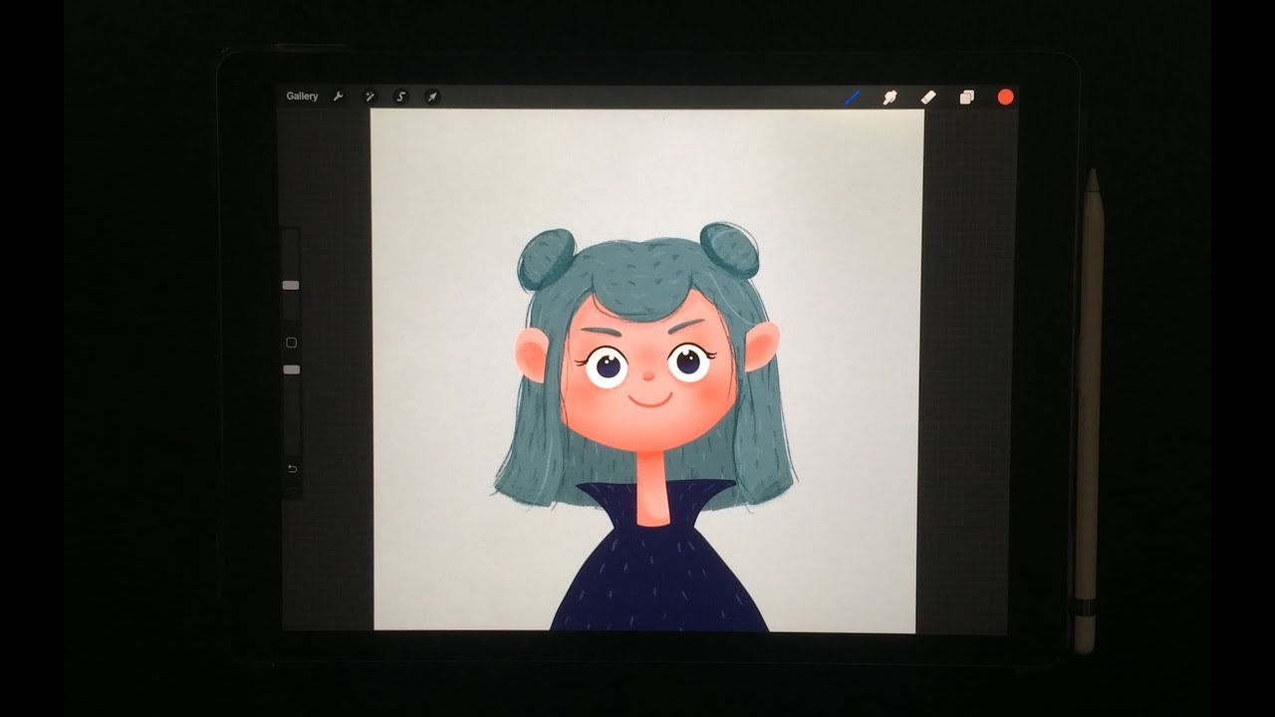Open the orange active color swatch
This screenshot has width=1275, height=717.
[1005, 97]
